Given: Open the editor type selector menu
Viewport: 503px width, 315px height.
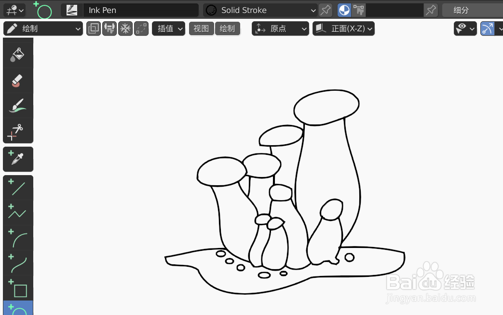Looking at the screenshot, I should coord(14,10).
